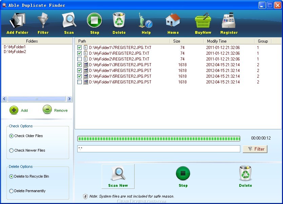
Task: Select the Check Newer Files option
Action: pos(11,150)
